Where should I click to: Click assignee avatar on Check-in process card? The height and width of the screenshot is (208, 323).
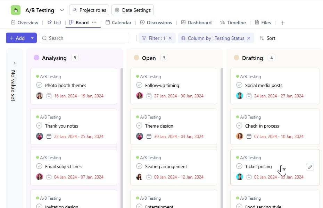240,136
